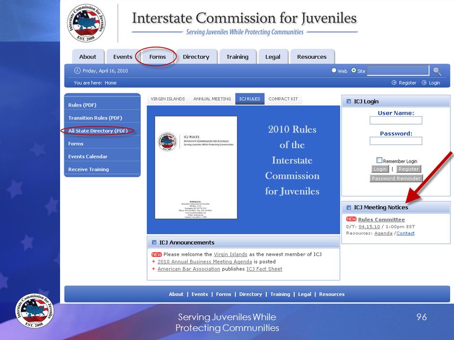Click the 2010 ICJ Rules document thumbnail
The height and width of the screenshot is (340, 454).
pyautogui.click(x=196, y=167)
